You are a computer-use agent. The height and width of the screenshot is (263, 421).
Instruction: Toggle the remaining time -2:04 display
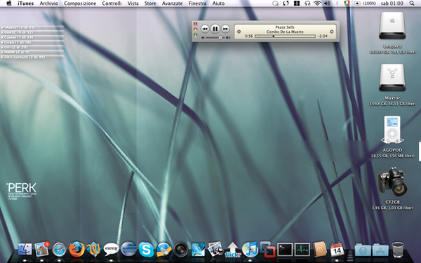322,36
